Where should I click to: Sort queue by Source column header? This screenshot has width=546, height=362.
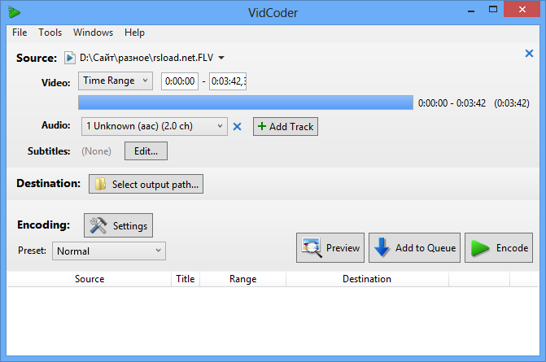tap(90, 279)
